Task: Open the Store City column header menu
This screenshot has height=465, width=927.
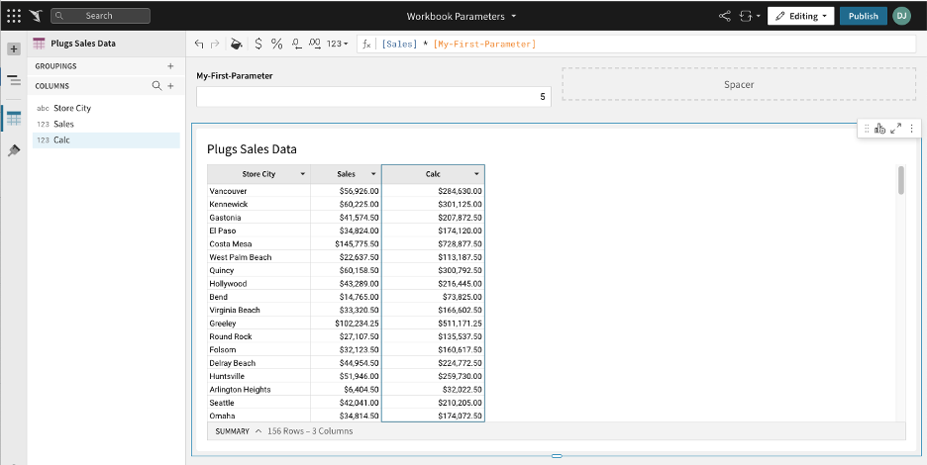Action: [302, 174]
